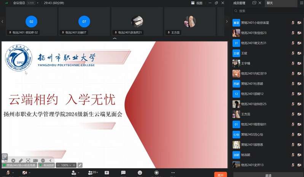Screen dimensions: 304x177
Task: Toggle microphone for 物流2401向虹羽19
Action: 293,74
